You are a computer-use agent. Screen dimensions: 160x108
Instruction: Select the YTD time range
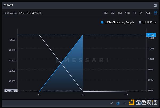127,13
